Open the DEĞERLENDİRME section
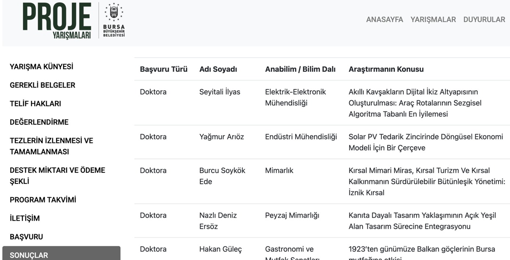The height and width of the screenshot is (260, 510). [39, 122]
